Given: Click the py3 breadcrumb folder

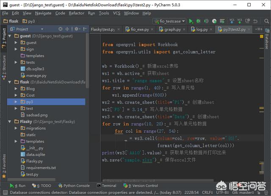Looking at the screenshot, I should tap(29, 21).
